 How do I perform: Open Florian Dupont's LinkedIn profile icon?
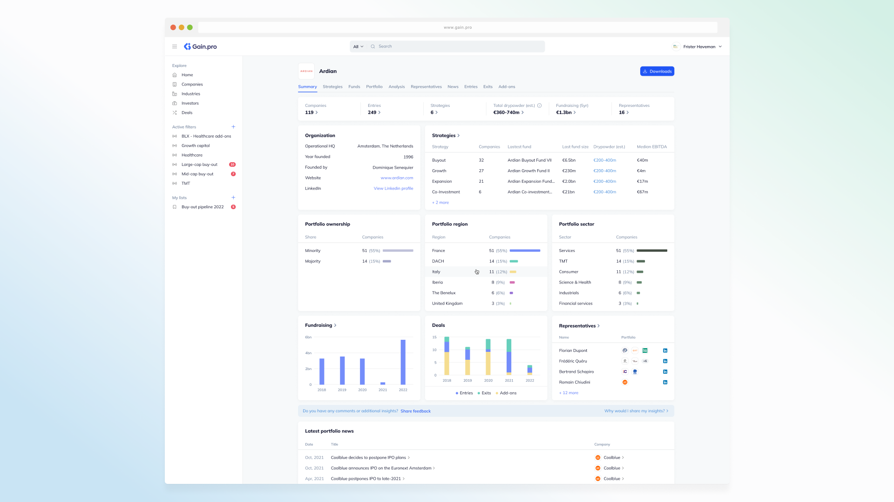(x=665, y=350)
